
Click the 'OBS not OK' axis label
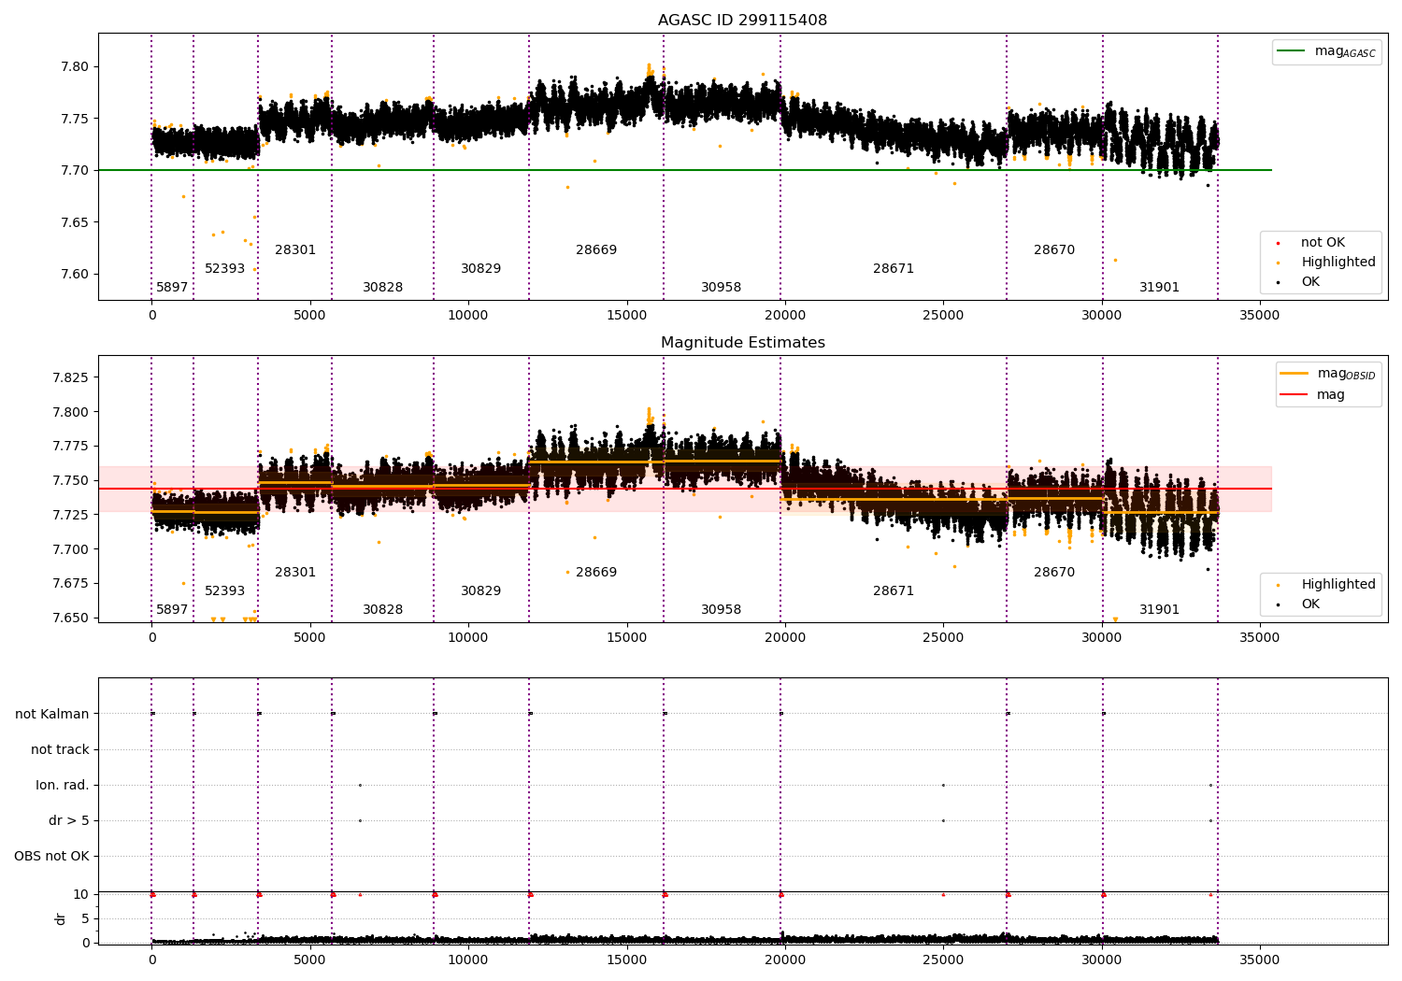(x=51, y=857)
